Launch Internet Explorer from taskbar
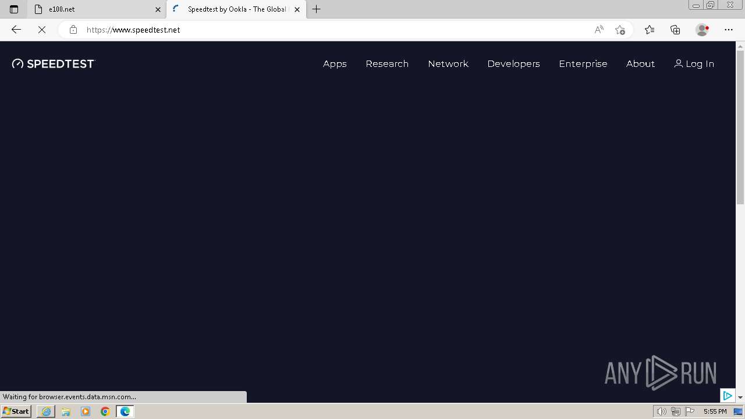Screen dimensions: 745x419 (x=46, y=411)
